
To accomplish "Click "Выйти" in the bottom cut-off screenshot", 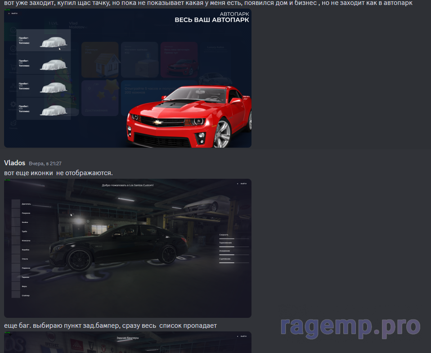I will coord(242,336).
